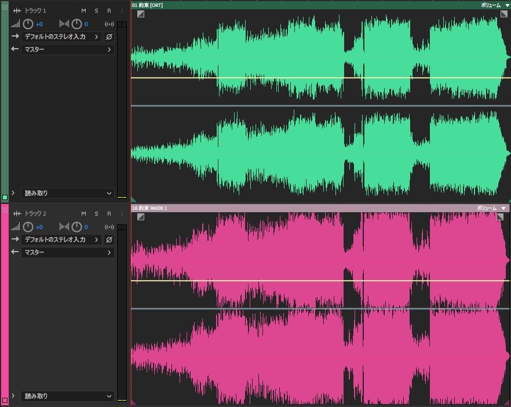This screenshot has width=511, height=407.
Task: Click Track 2 sum to mono icon
Action: 109,227
